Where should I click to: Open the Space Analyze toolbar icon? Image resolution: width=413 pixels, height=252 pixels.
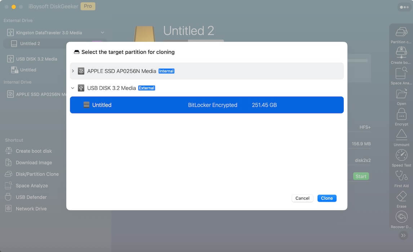tap(401, 73)
